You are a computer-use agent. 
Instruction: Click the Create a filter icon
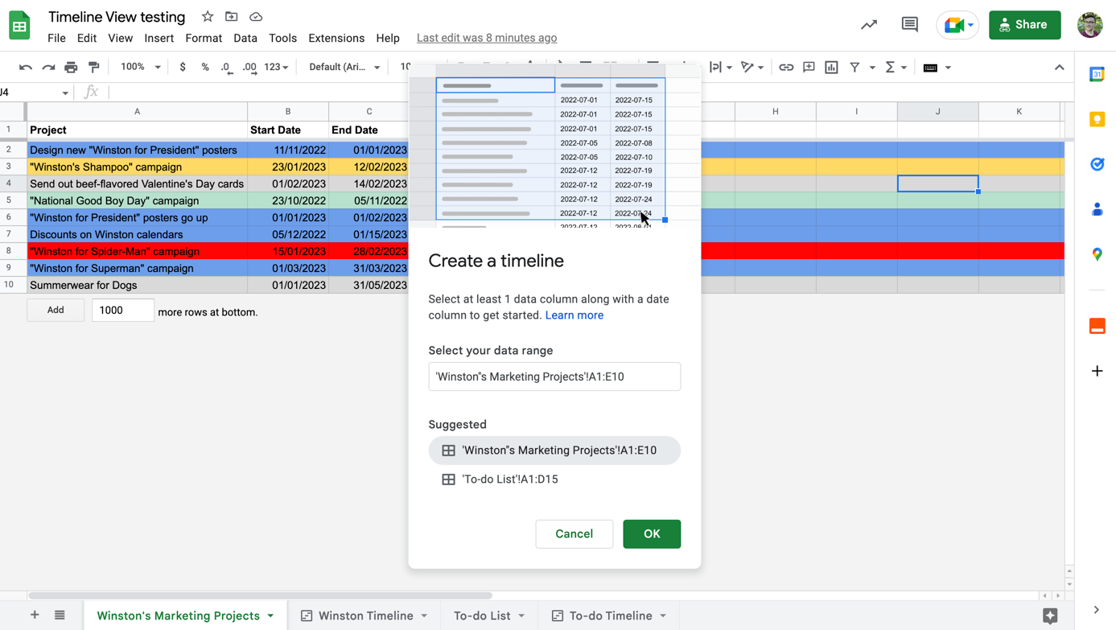[855, 68]
